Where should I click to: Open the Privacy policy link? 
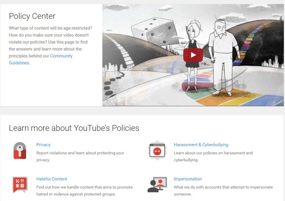pyautogui.click(x=43, y=145)
